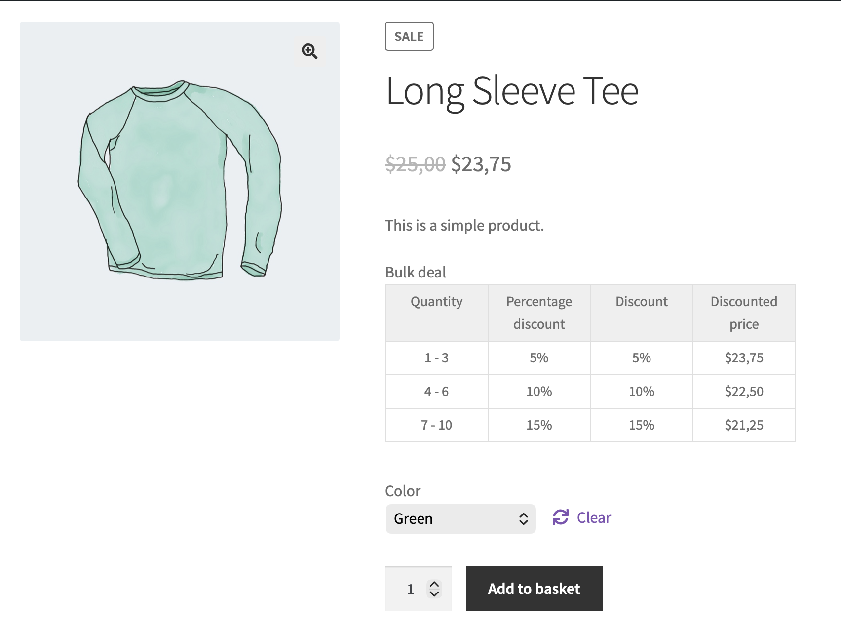The image size is (841, 633).
Task: Click the quantity number input field
Action: (x=410, y=589)
